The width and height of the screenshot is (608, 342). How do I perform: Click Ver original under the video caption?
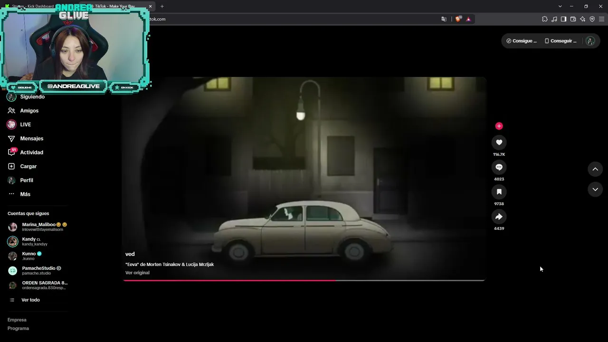tap(137, 273)
